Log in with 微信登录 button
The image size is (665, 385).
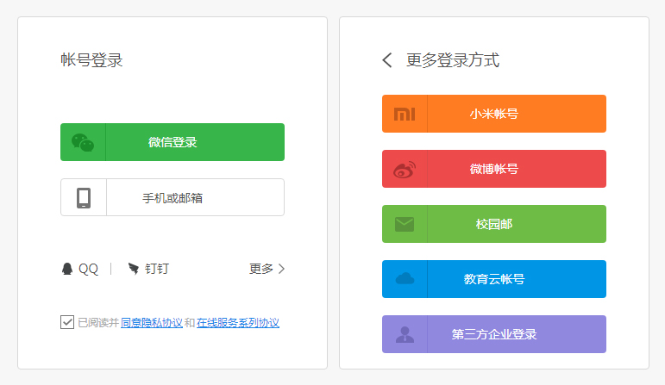pyautogui.click(x=173, y=142)
